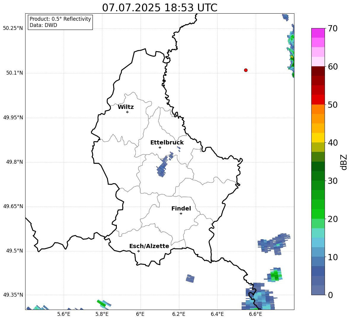Click the Ettelbruck city label
351x320 pixels.
167,143
